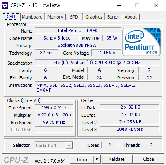Click the Code Name value 'Sandy Bridge'

pos(57,38)
